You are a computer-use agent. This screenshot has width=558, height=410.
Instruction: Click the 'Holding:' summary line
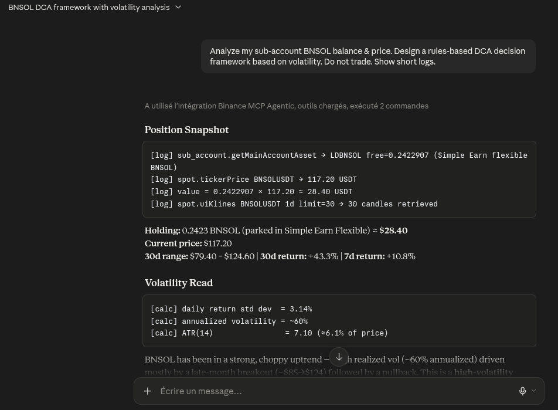(x=276, y=231)
